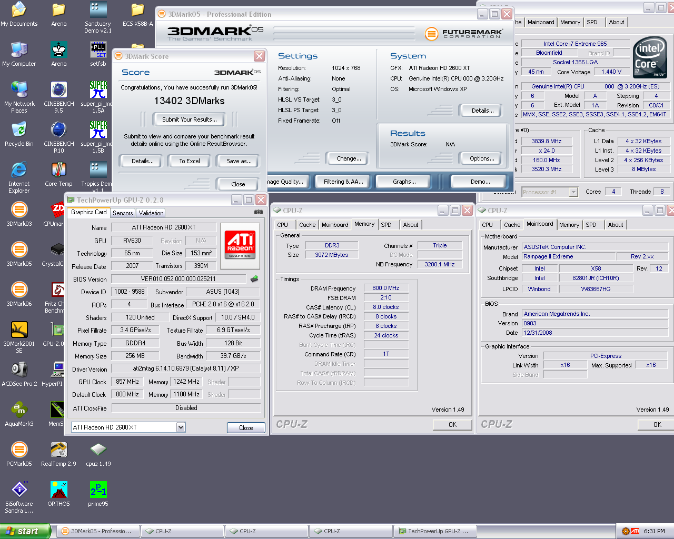Click Close button in 3DMark Score window
The image size is (674, 539).
pyautogui.click(x=238, y=184)
